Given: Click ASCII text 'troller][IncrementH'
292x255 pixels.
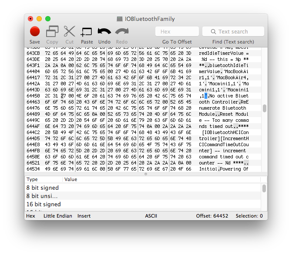Looking at the screenshot, I should 224,138.
